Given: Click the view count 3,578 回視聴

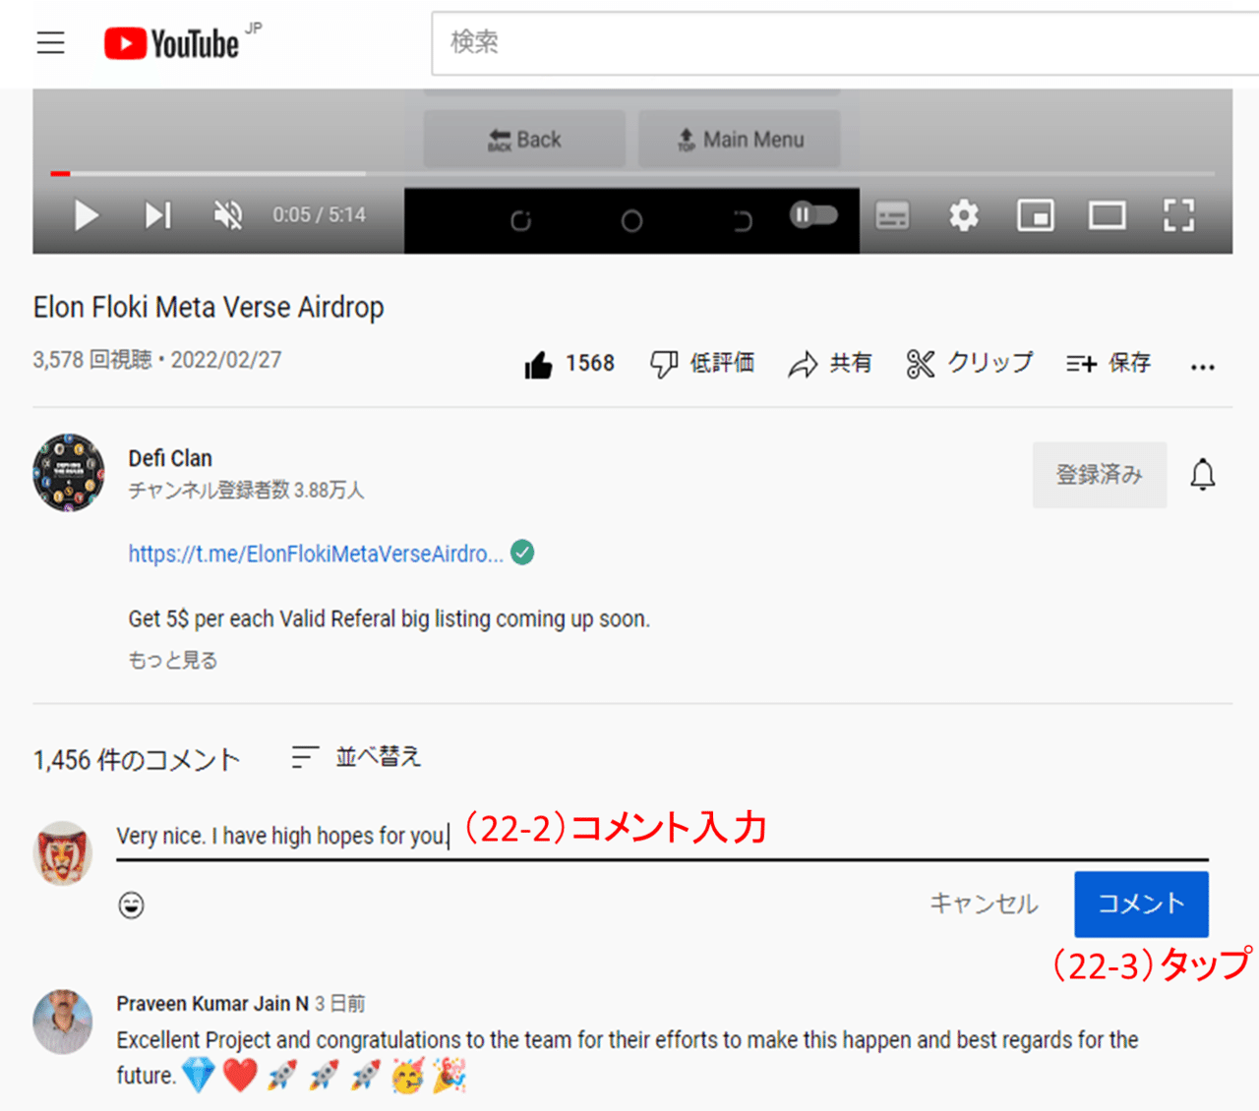Looking at the screenshot, I should click(92, 360).
